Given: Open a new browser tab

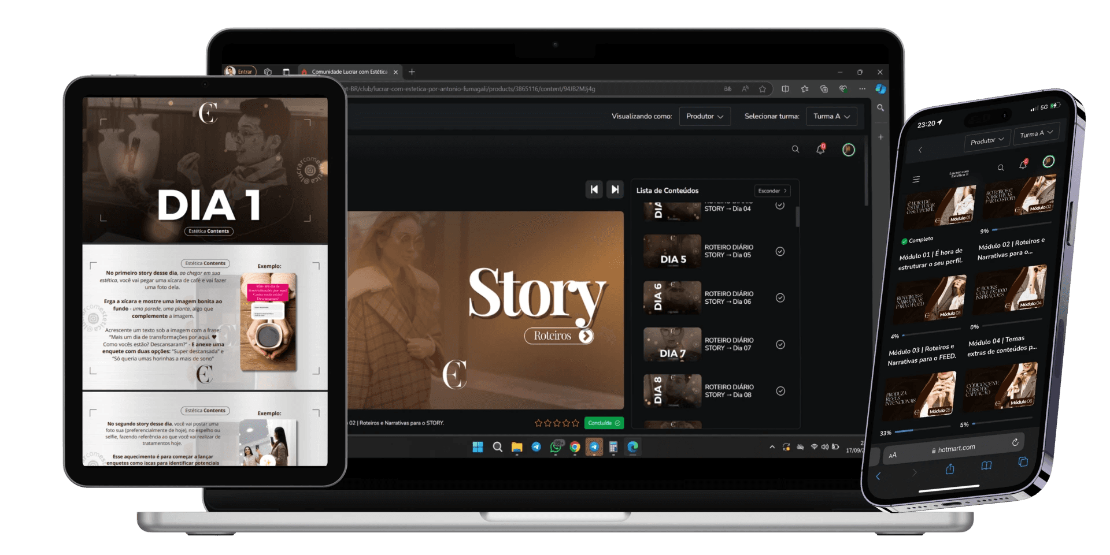Looking at the screenshot, I should coord(412,72).
